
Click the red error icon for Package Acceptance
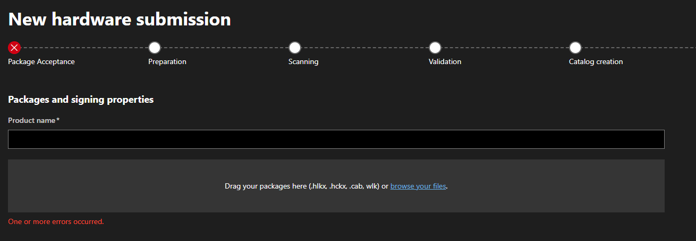[14, 48]
